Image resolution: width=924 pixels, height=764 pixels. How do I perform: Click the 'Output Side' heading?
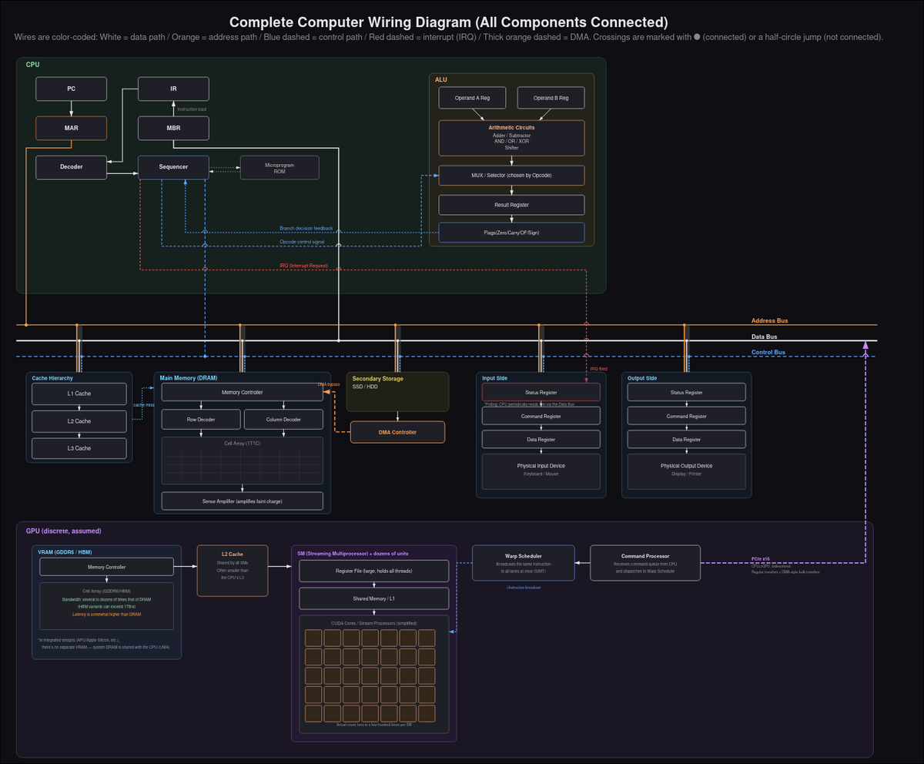coord(642,378)
